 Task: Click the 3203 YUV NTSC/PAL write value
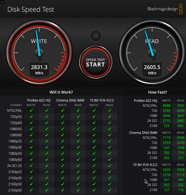click(167, 170)
